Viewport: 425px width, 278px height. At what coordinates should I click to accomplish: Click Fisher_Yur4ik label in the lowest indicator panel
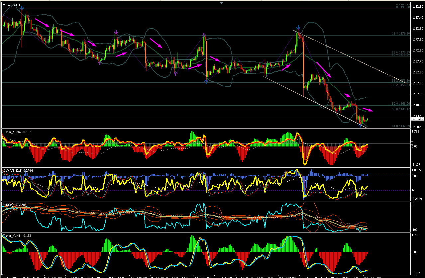coord(17,236)
